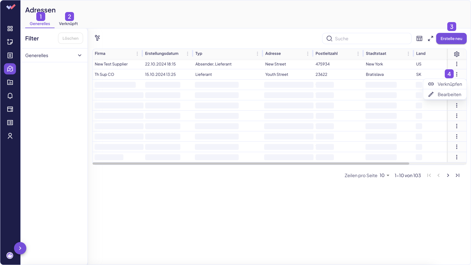Click the clear filter funnel icon
This screenshot has height=265, width=471.
[97, 38]
